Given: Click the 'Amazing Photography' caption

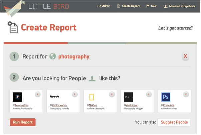Looking at the screenshot, I should click(22, 108).
